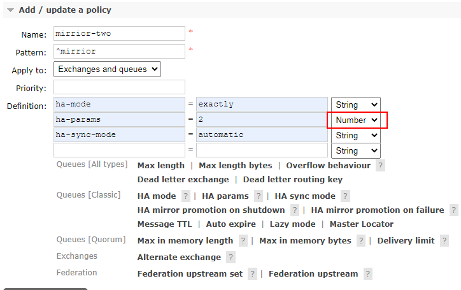
Task: Click help icon beside Alternate exchange
Action: (x=230, y=257)
